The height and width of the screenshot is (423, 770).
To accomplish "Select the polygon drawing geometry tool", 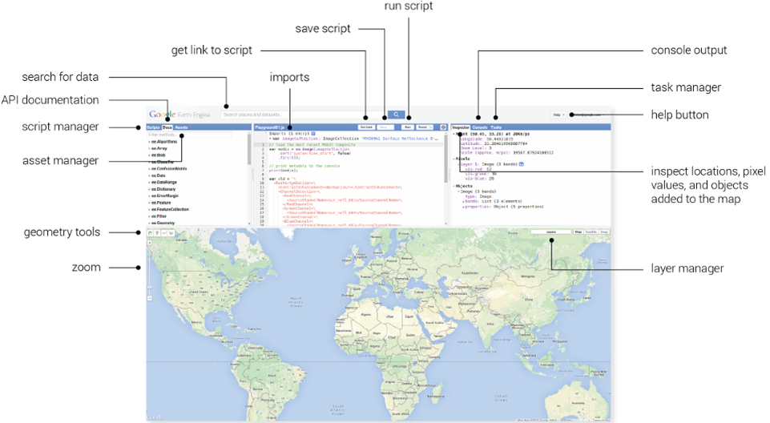I will 171,233.
